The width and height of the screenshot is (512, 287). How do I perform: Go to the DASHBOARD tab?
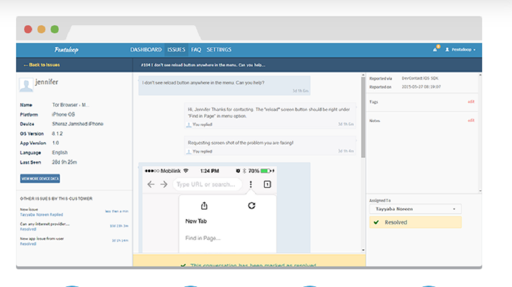(146, 49)
